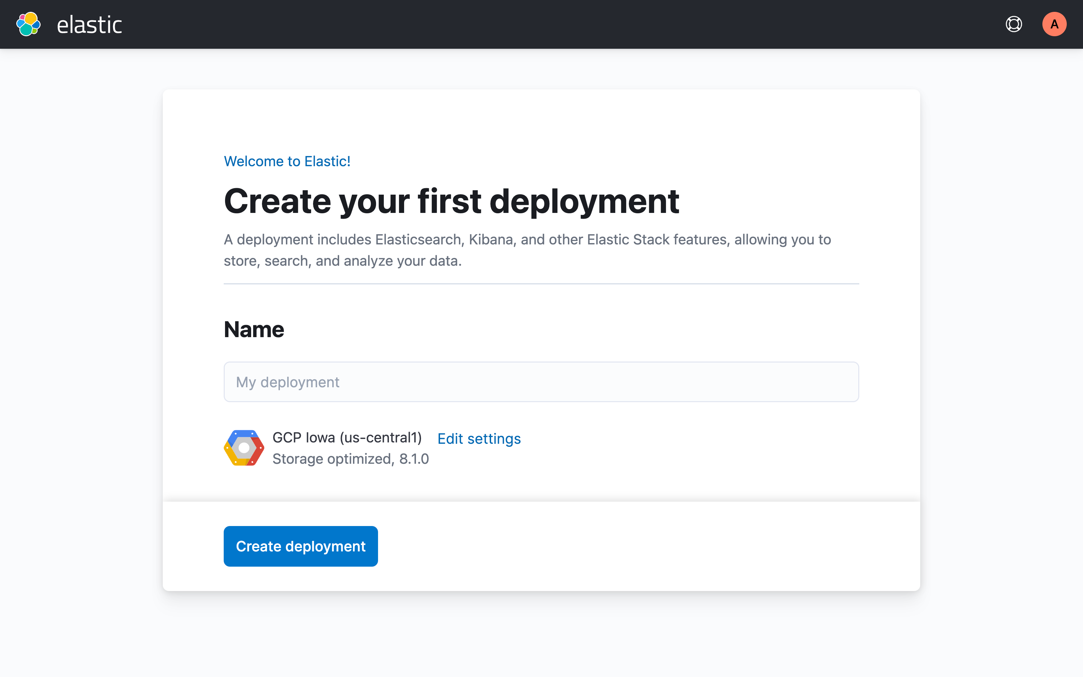Click the divider line below the description

(541, 284)
